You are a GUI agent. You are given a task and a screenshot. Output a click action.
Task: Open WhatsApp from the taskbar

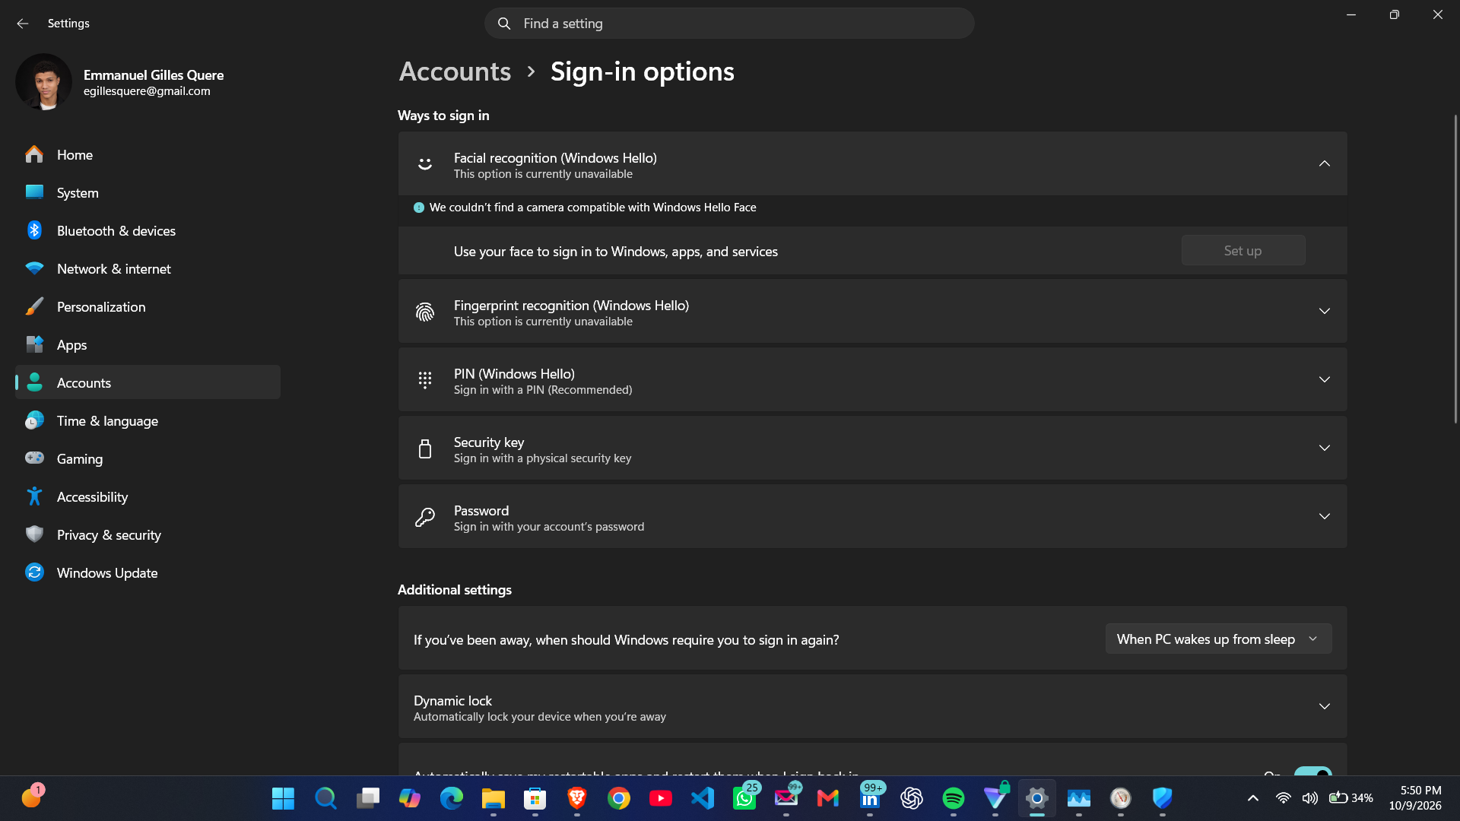point(744,798)
